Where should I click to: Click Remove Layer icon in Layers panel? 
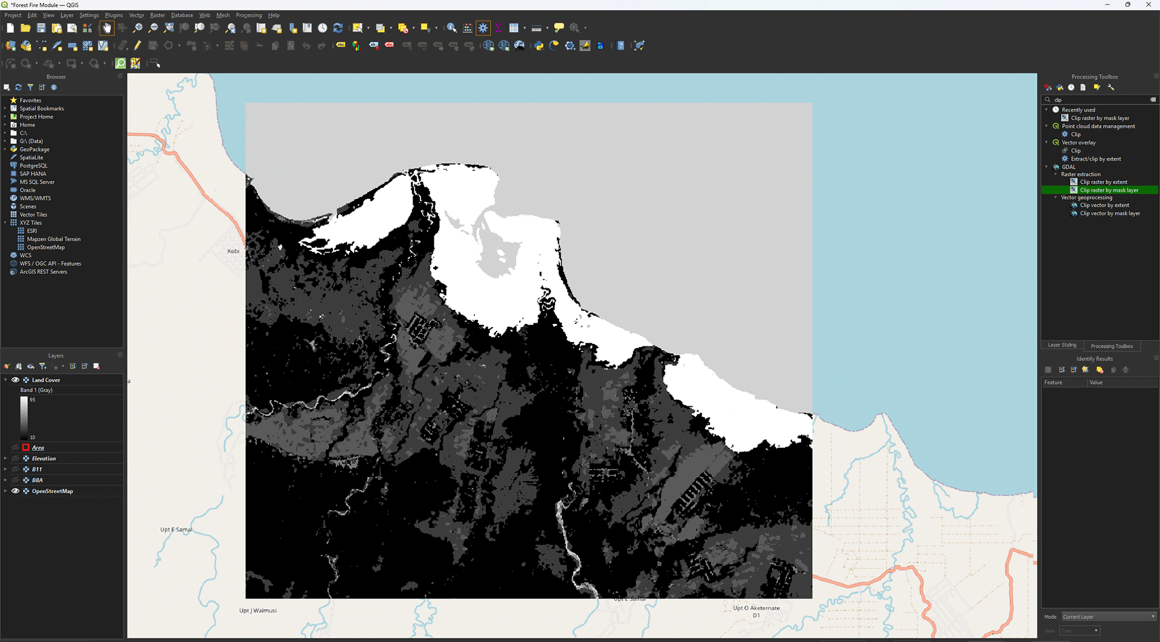(x=97, y=366)
